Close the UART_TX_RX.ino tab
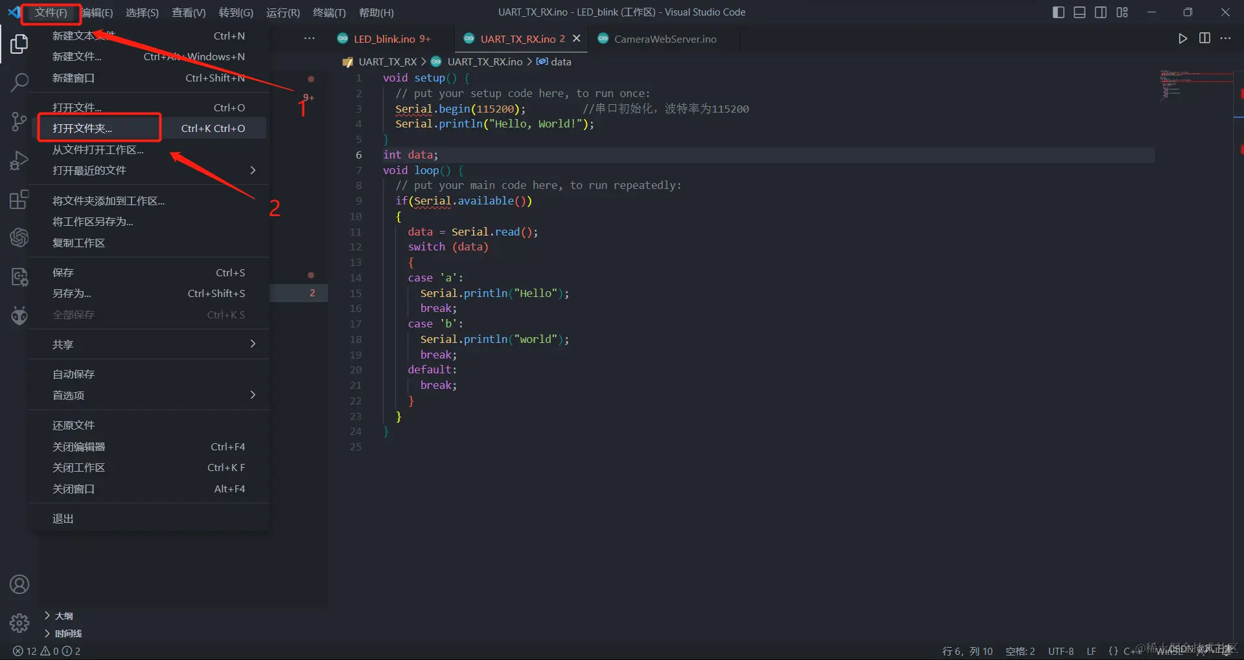 pos(577,38)
